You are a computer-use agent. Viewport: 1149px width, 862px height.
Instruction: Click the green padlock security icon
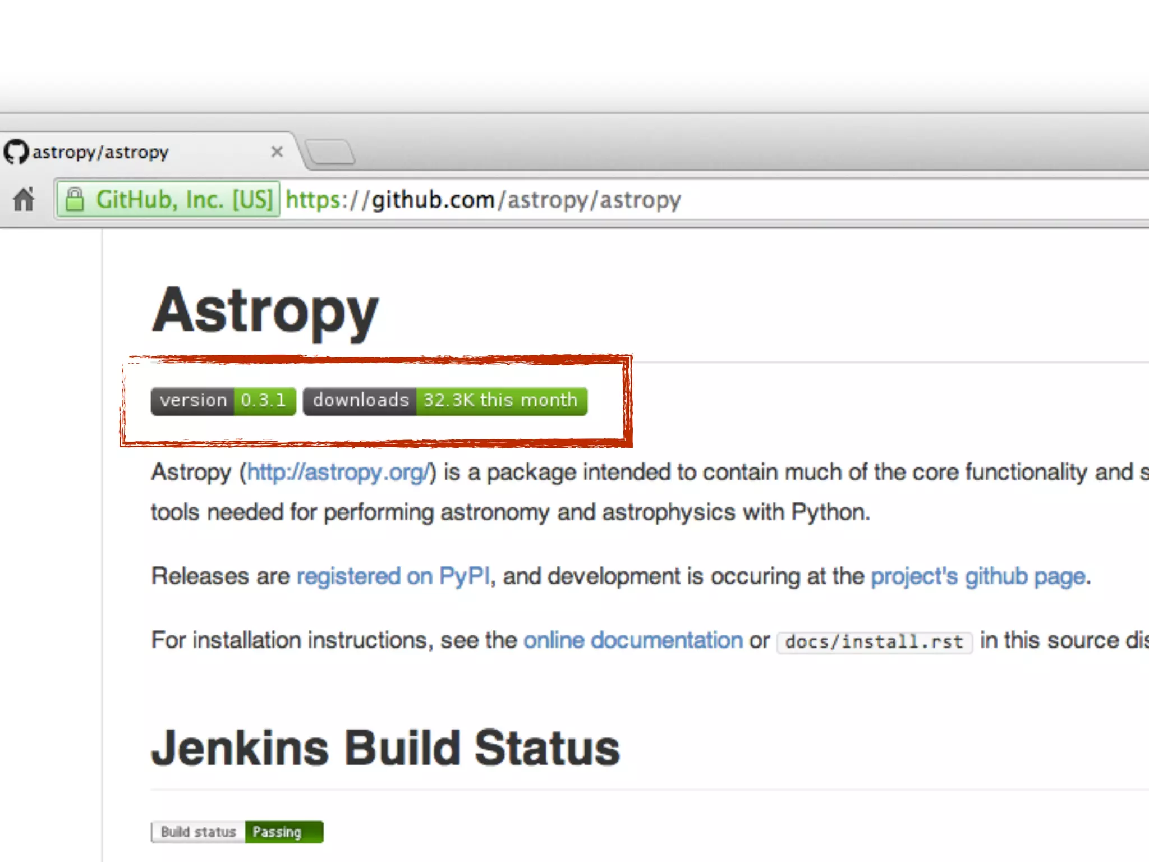pyautogui.click(x=75, y=200)
